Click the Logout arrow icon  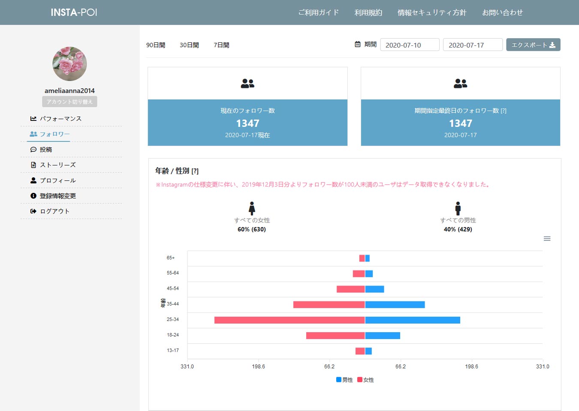point(33,211)
